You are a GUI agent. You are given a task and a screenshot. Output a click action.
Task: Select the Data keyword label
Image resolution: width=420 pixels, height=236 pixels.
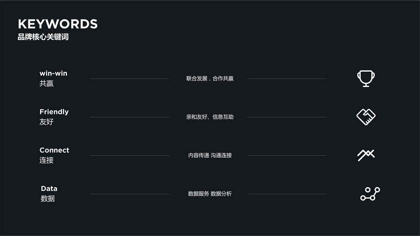(x=49, y=189)
